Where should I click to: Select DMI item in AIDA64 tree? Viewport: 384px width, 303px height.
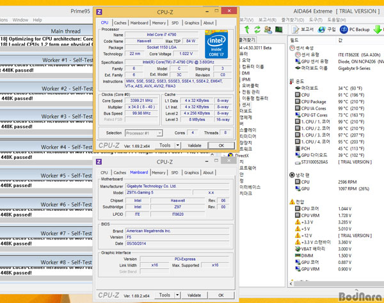pos(246,73)
